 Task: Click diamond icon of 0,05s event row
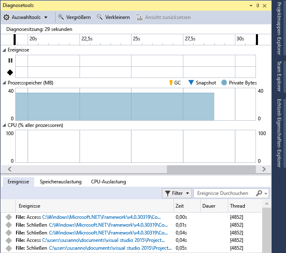9,248
